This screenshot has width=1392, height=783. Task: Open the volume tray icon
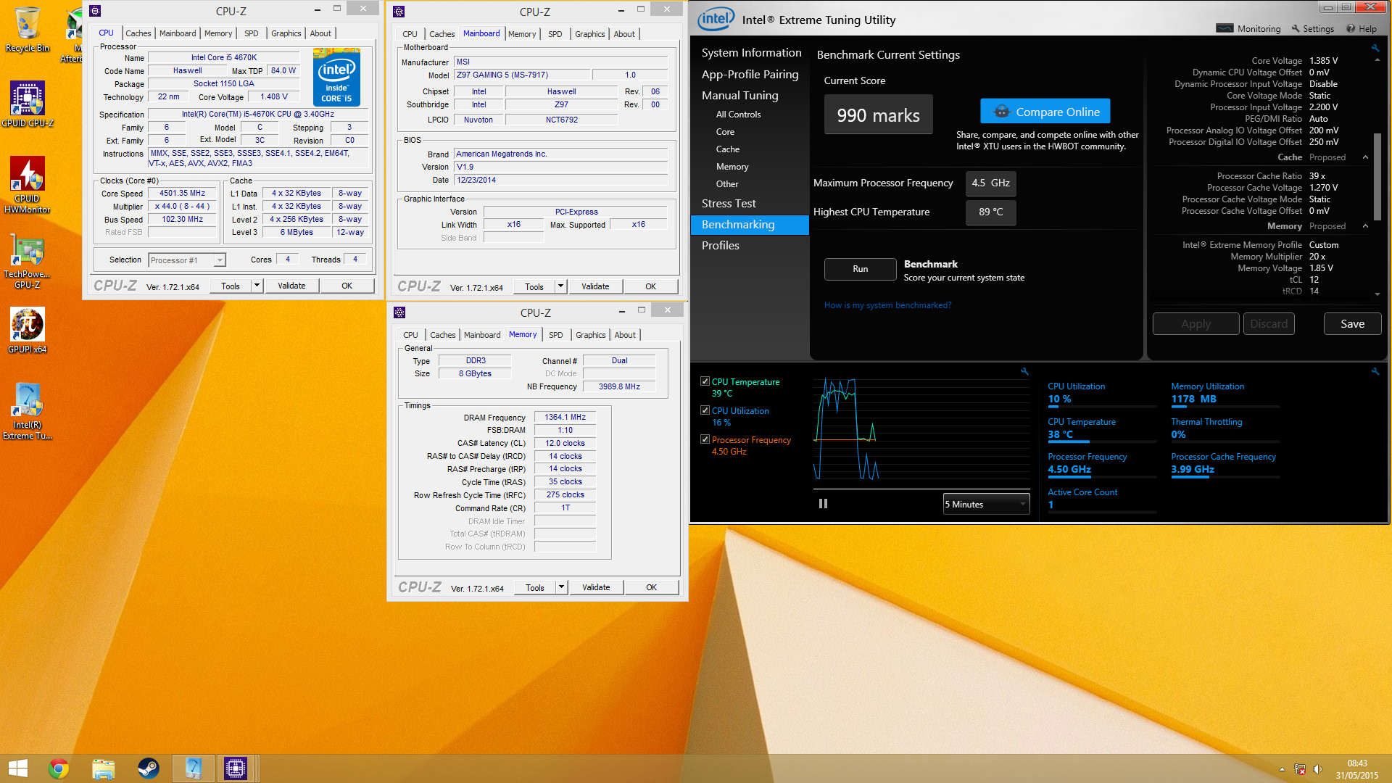coord(1318,769)
